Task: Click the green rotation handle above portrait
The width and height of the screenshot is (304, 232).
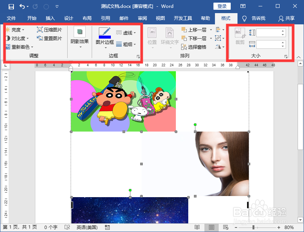Action: (195, 125)
